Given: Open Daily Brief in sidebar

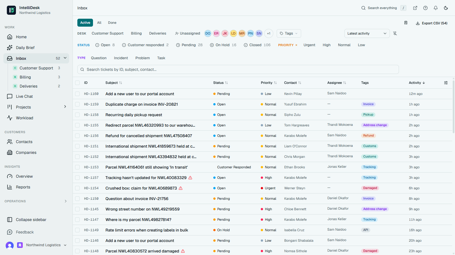Looking at the screenshot, I should click(x=36, y=48).
